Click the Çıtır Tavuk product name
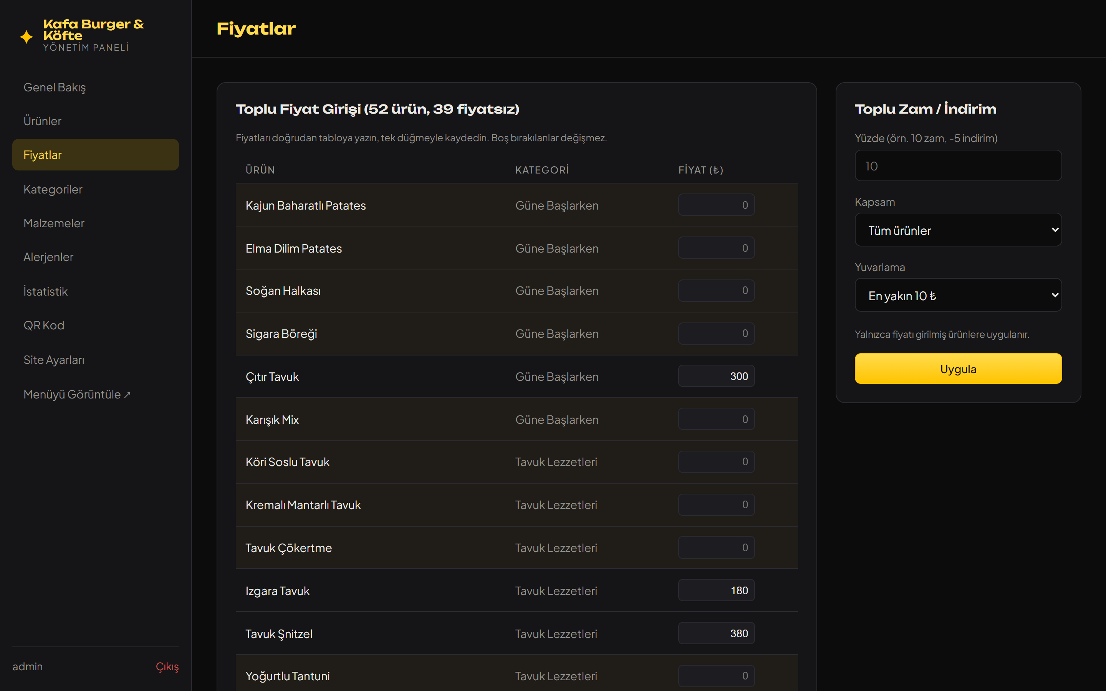Viewport: 1106px width, 691px height. (272, 377)
